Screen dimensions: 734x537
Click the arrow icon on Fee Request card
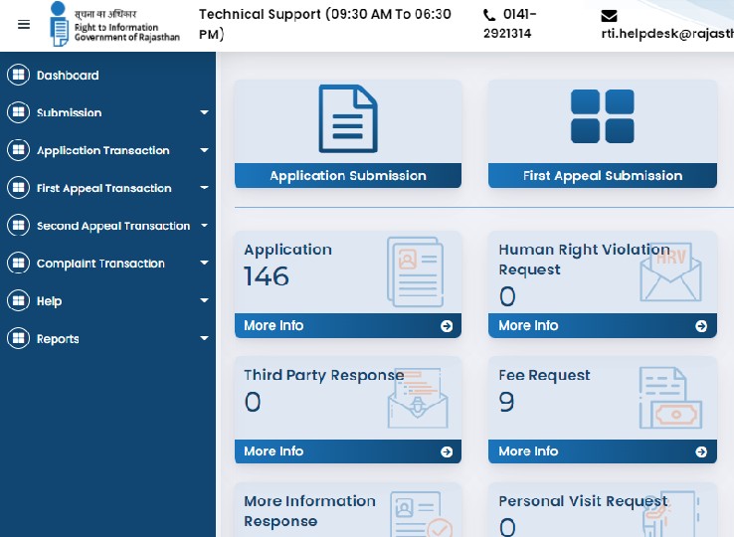tap(701, 451)
